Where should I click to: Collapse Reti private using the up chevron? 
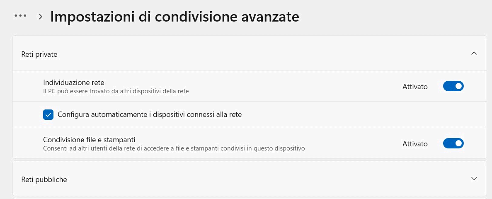click(x=474, y=53)
